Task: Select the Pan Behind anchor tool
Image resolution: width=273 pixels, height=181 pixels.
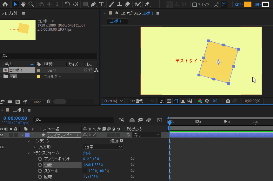Action: 75,4
